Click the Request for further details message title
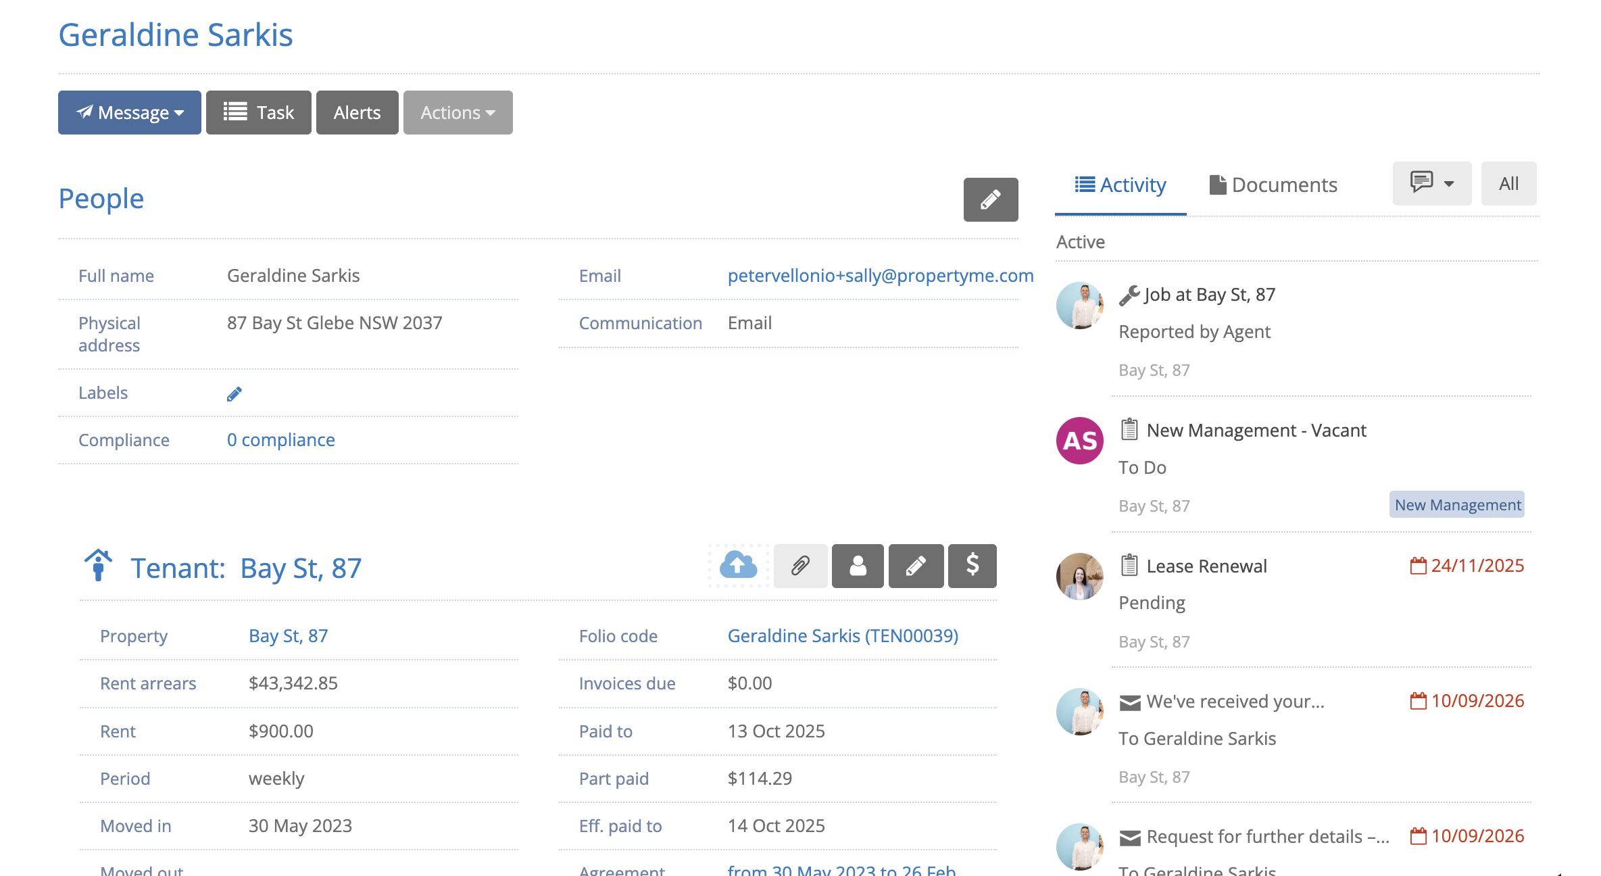This screenshot has width=1601, height=876. coord(1268,837)
